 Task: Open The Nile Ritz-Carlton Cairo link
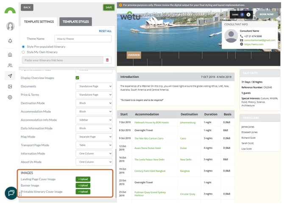tap(149, 138)
